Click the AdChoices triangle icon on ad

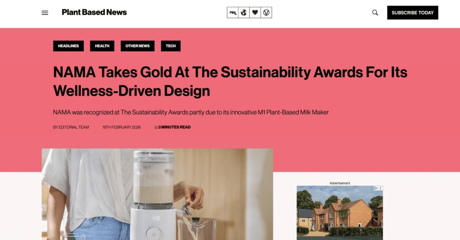tap(376, 188)
